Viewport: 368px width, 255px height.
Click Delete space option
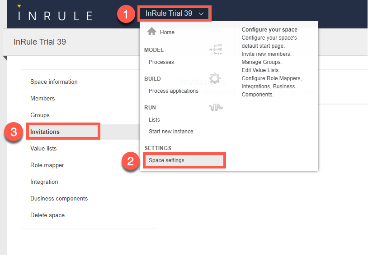point(47,215)
